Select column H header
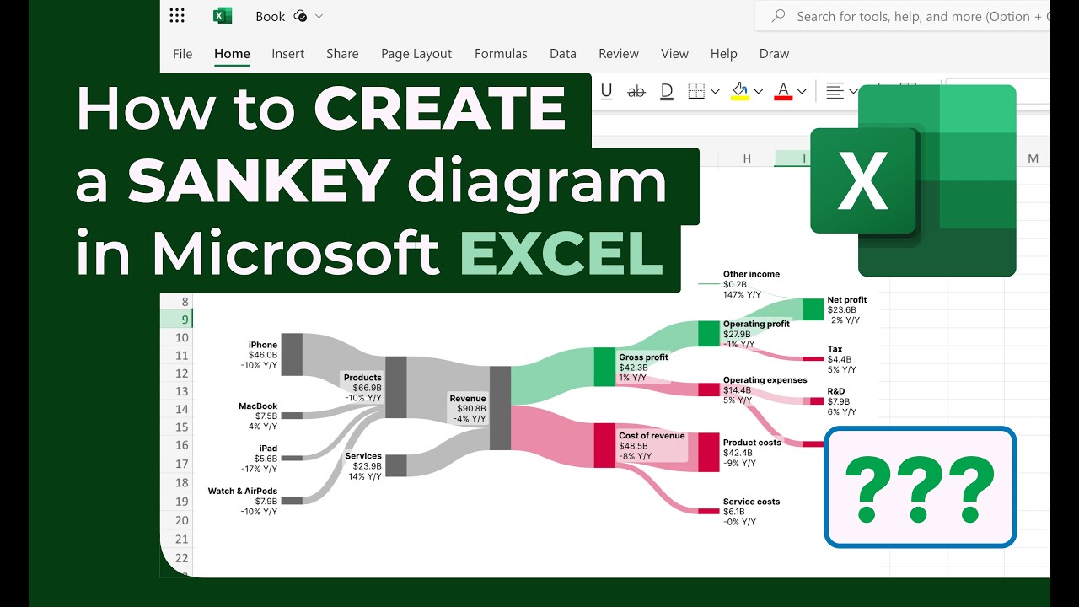 tap(747, 158)
